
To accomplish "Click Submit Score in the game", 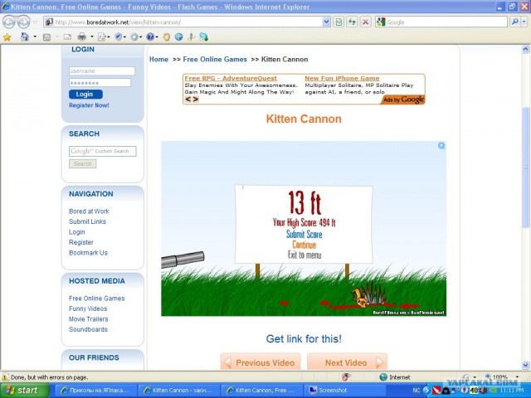I will click(x=304, y=234).
